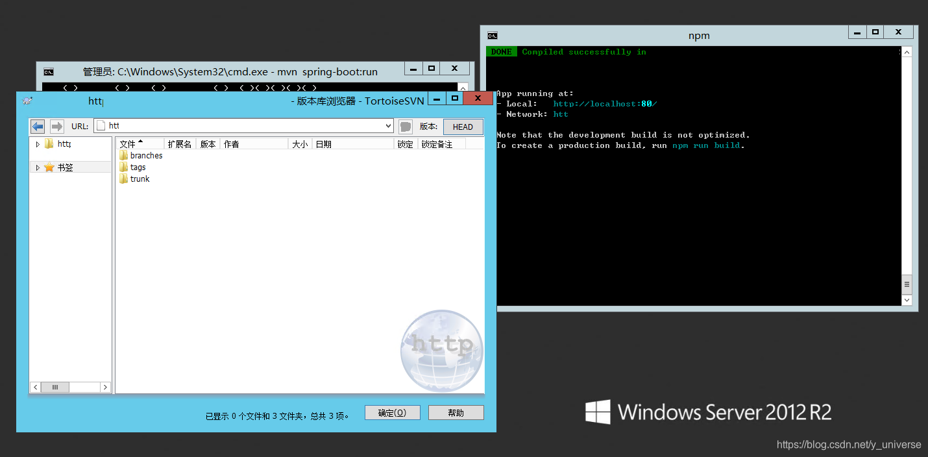Viewport: 928px width, 457px height.
Task: Select the branches folder
Action: coord(141,156)
